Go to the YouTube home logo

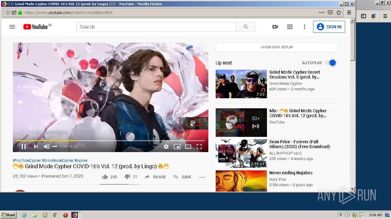tap(35, 27)
